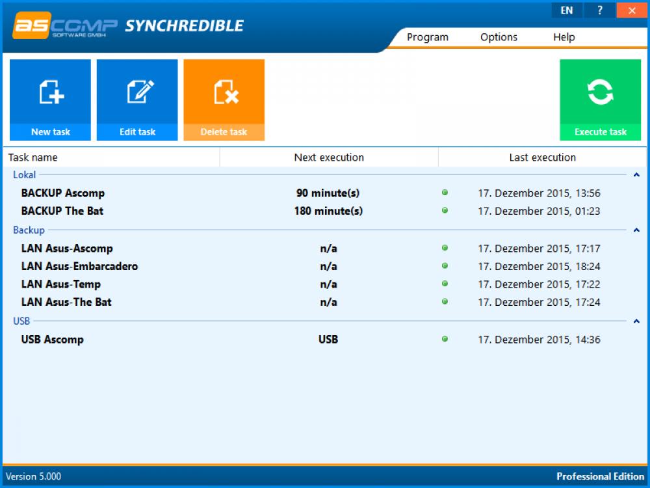Image resolution: width=650 pixels, height=488 pixels.
Task: Click the Version 5.000 label
Action: coord(31,476)
